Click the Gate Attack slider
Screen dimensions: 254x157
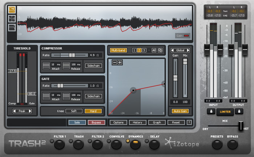click(46, 96)
